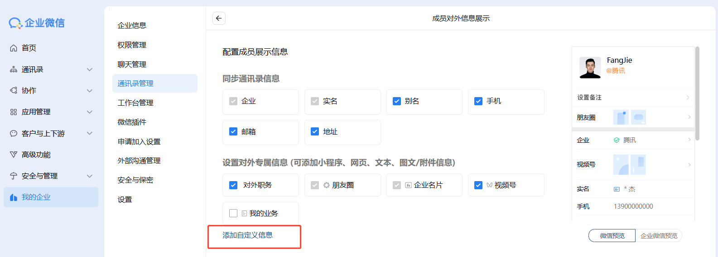Click the 客户与上下游 chat bubble icon
718x257 pixels.
coord(14,133)
